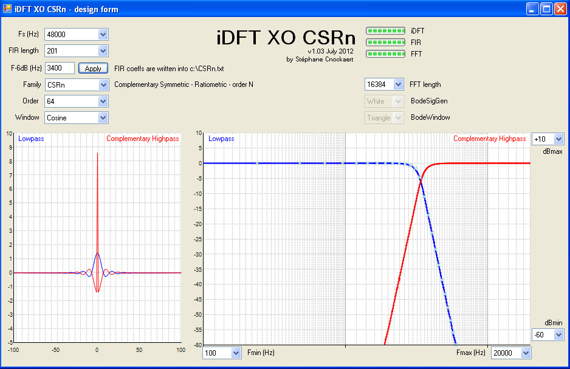Click the application icon in the title bar

click(x=7, y=9)
